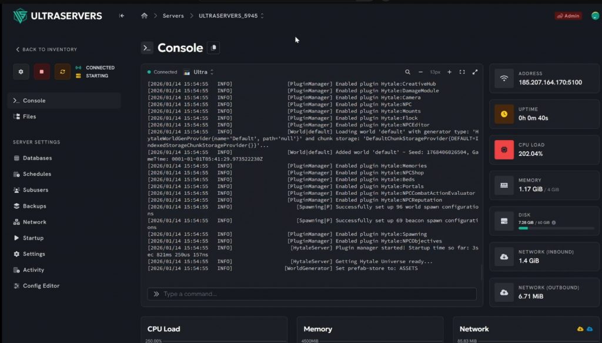Copy console output via clipboard icon
This screenshot has height=343, width=602.
[213, 48]
